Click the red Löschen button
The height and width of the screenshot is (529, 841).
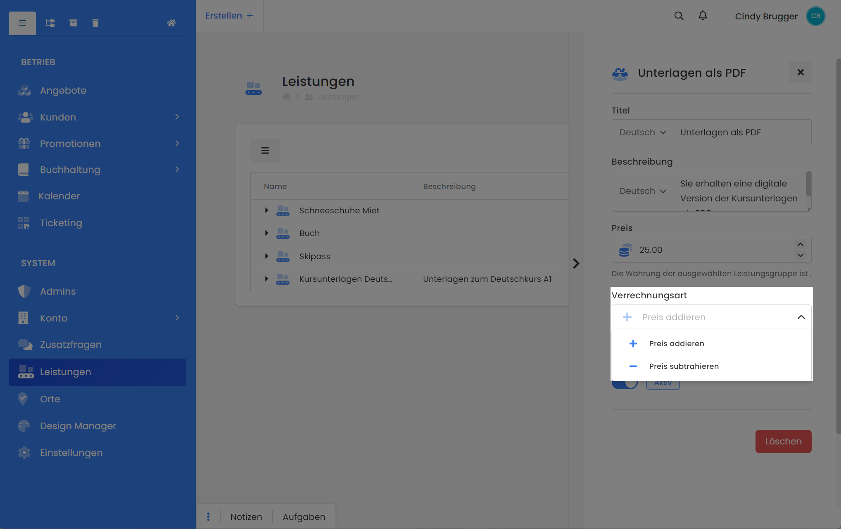coord(783,442)
